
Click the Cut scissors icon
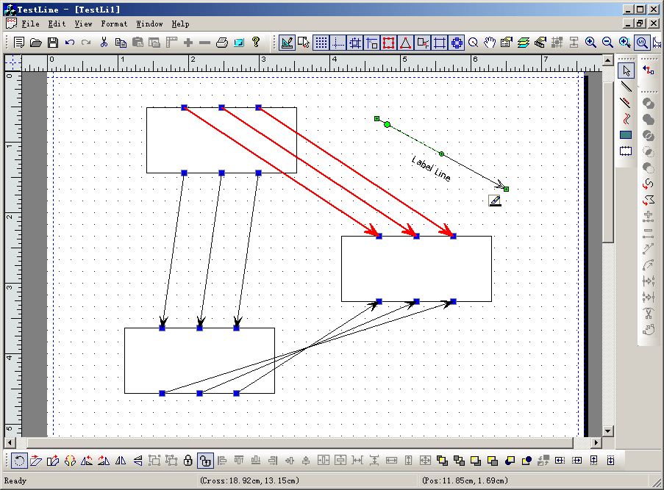104,43
